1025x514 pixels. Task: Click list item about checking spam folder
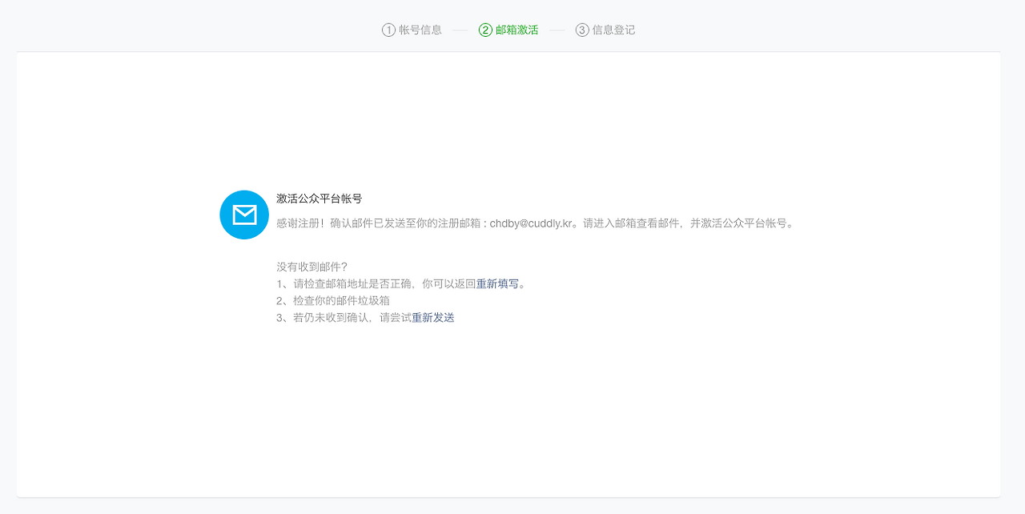point(332,299)
